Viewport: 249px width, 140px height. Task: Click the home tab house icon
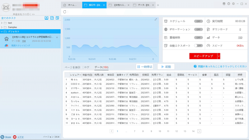pos(64,5)
